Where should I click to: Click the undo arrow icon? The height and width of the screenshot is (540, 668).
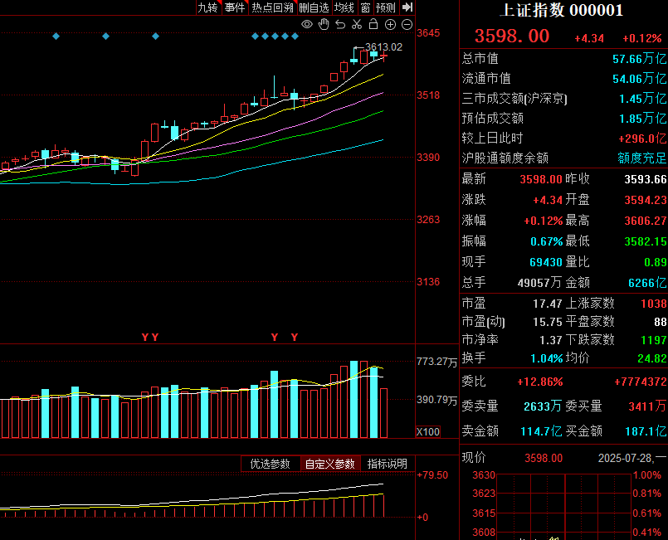pos(340,24)
